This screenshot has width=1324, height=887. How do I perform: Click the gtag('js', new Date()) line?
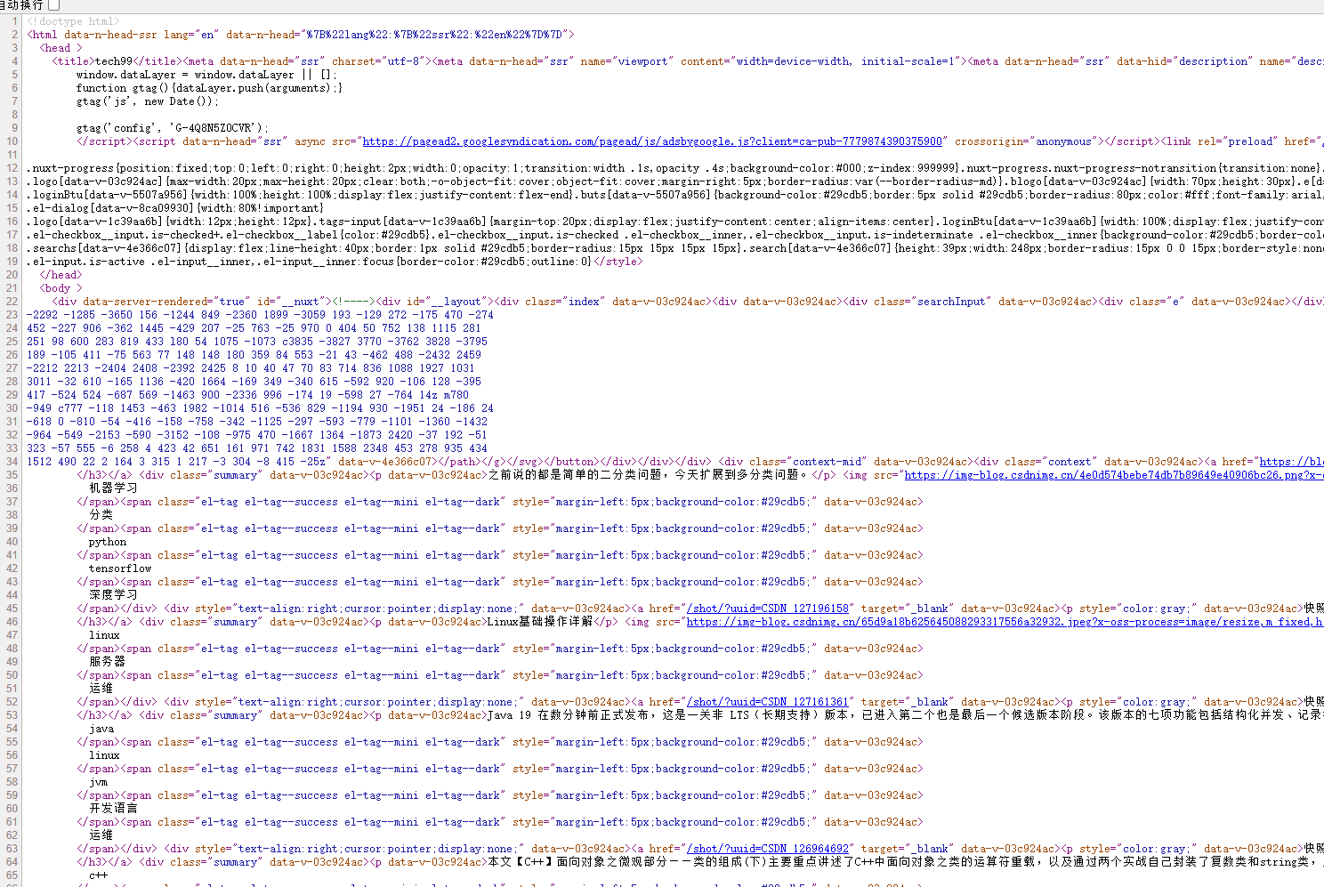[x=148, y=101]
